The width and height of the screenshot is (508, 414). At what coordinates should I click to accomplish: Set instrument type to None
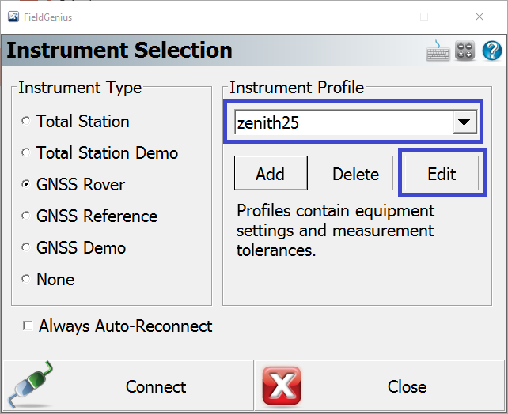[x=27, y=280]
